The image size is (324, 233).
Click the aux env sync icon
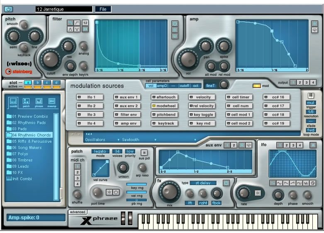(x=242, y=145)
